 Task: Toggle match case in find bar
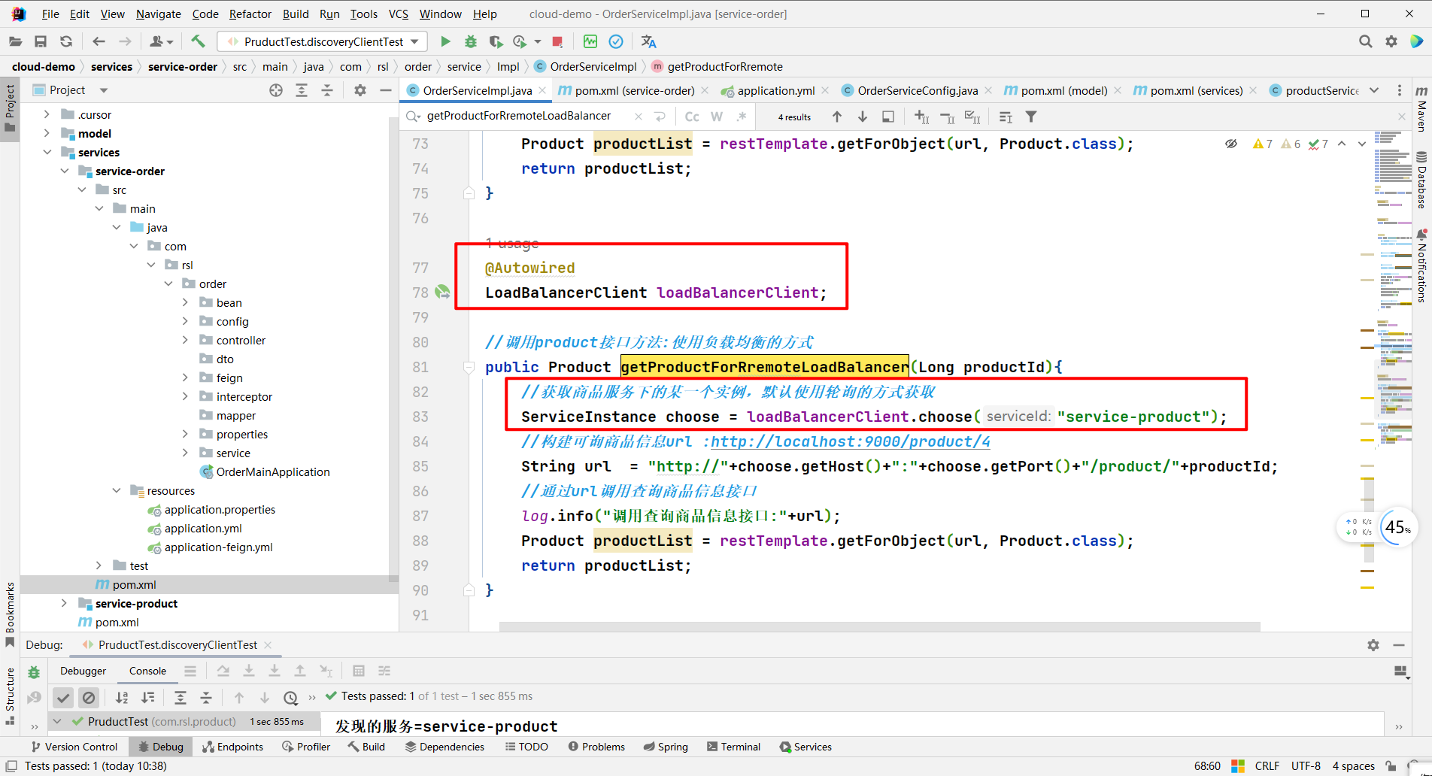coord(692,117)
